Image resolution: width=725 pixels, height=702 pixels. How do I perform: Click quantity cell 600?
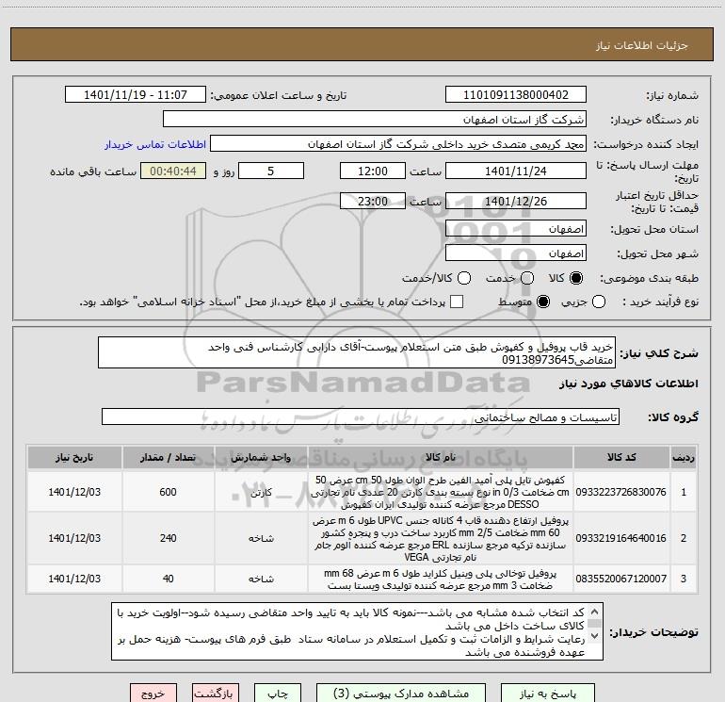pos(168,492)
